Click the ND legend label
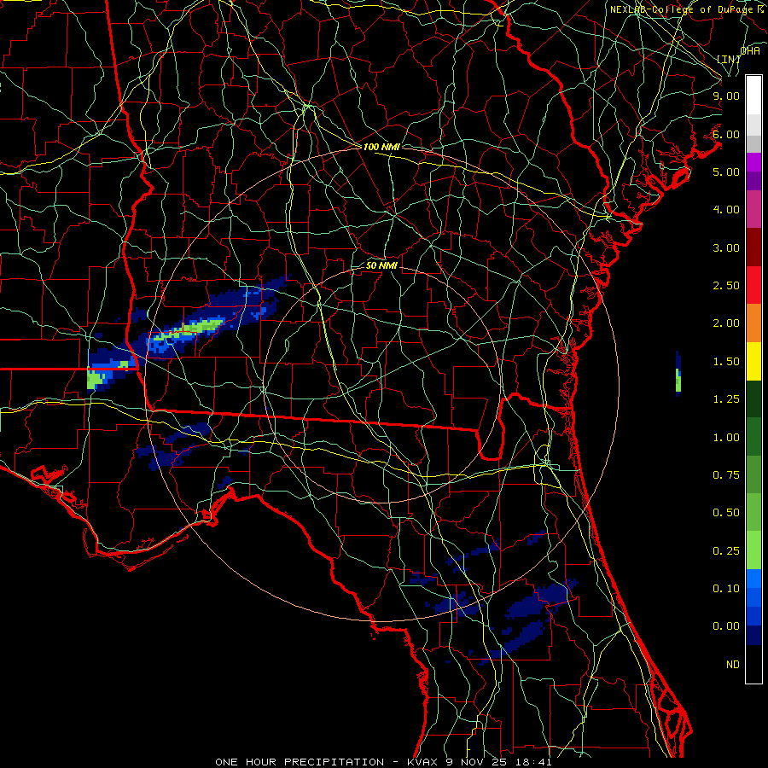 tap(733, 665)
